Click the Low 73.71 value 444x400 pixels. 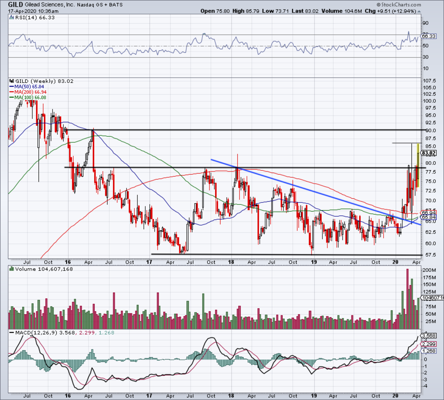(x=275, y=11)
